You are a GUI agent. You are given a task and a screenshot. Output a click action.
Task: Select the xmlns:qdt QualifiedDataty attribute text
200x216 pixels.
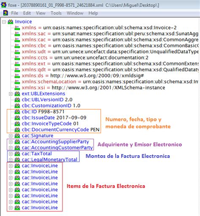110,70
